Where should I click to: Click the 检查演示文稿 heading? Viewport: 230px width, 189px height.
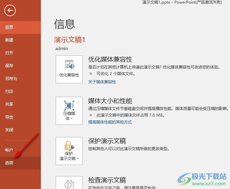(107, 180)
